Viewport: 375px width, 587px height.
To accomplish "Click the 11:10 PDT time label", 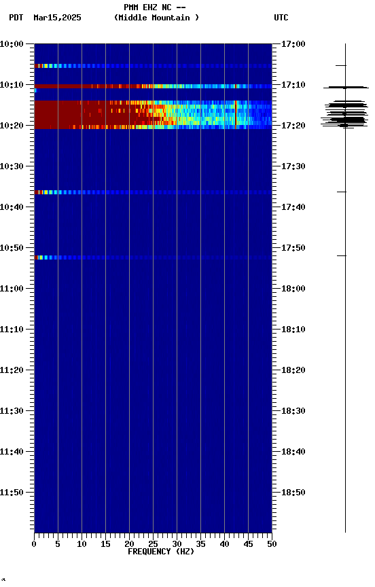I will pyautogui.click(x=12, y=330).
